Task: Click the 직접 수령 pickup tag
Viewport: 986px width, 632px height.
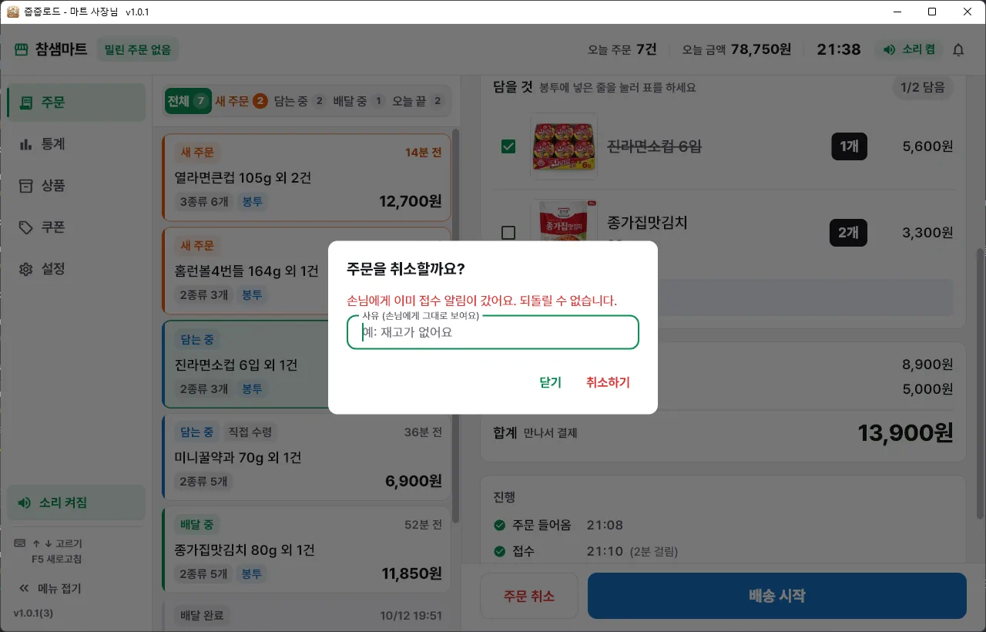Action: [x=251, y=432]
